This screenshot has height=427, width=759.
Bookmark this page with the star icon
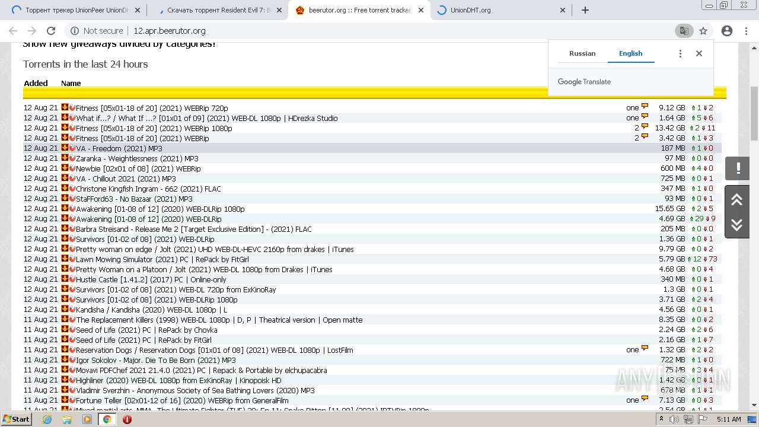coord(703,31)
